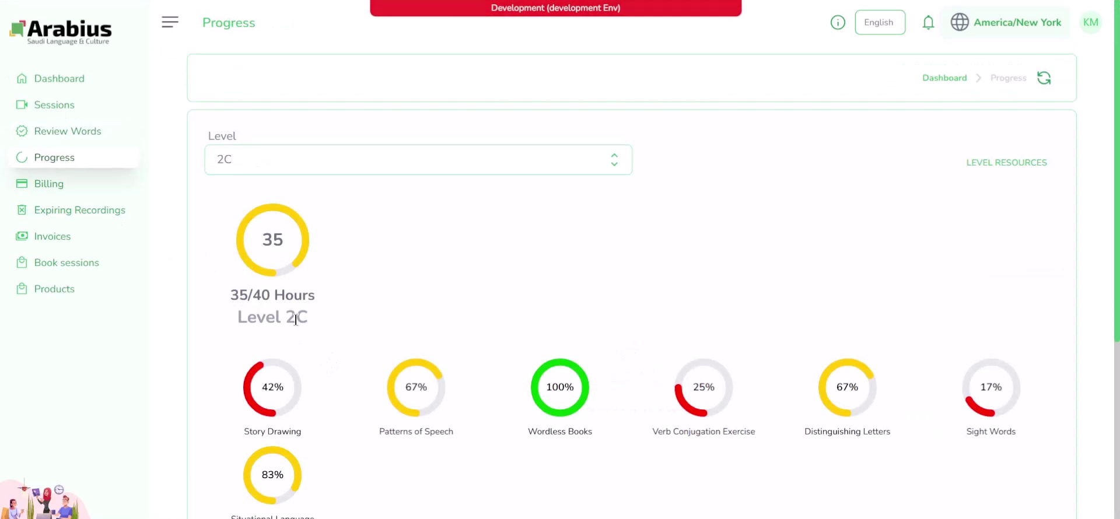Open the info circle icon

(838, 23)
